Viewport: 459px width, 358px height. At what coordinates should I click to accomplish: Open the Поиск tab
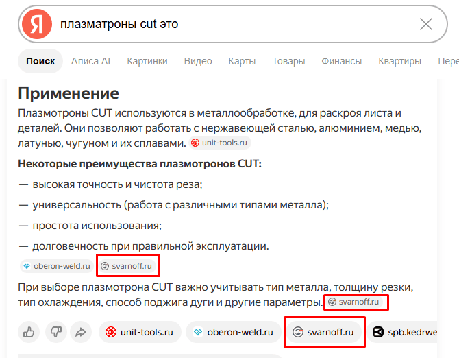[x=40, y=61]
